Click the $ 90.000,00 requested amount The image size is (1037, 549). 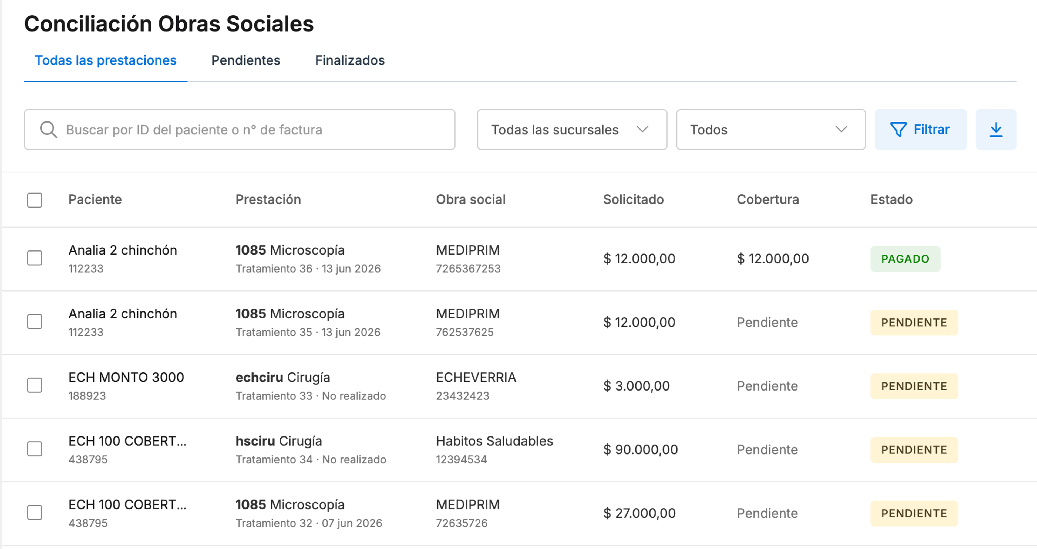point(641,450)
